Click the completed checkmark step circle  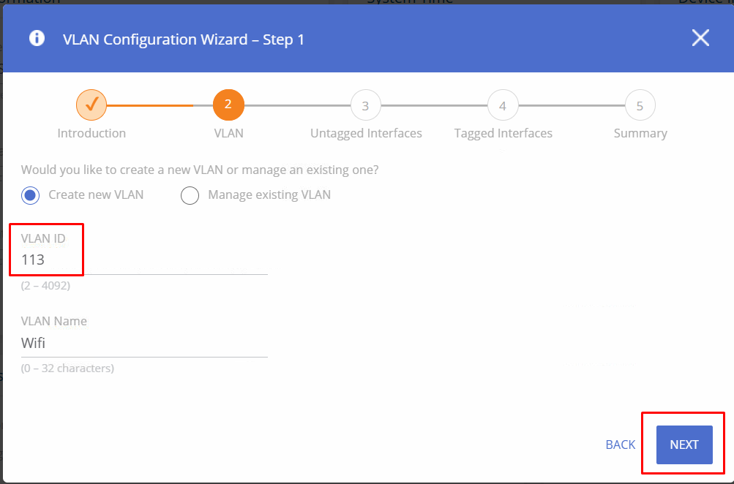tap(91, 105)
